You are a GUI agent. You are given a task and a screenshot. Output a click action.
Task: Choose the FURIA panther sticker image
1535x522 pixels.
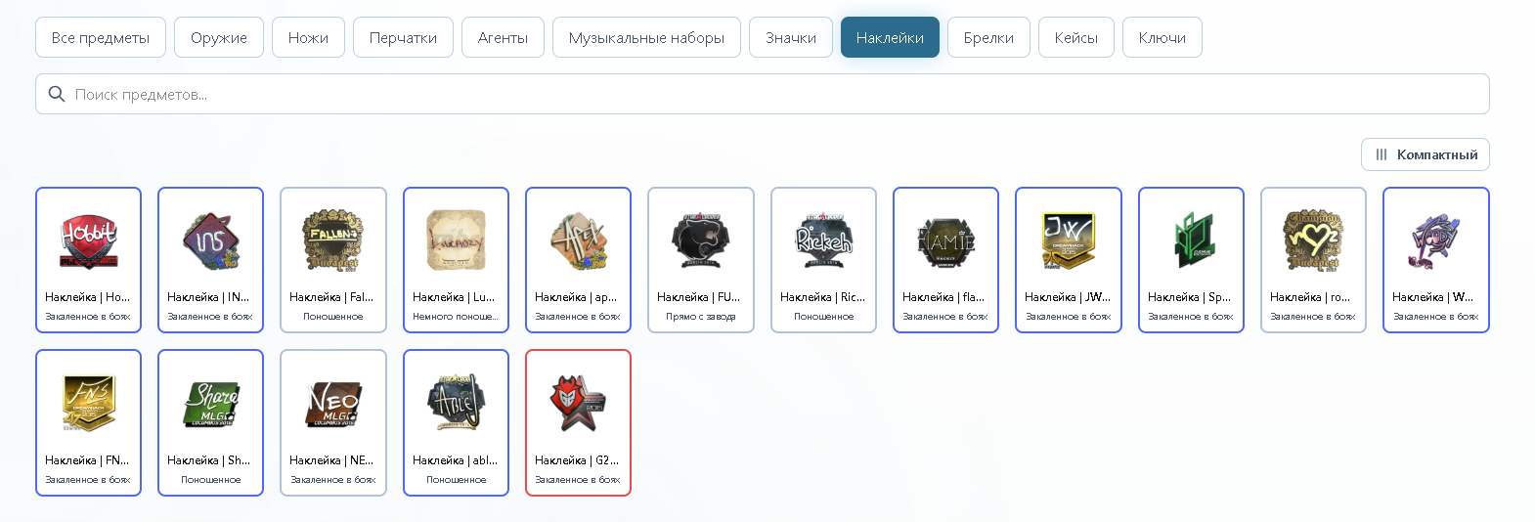click(700, 241)
